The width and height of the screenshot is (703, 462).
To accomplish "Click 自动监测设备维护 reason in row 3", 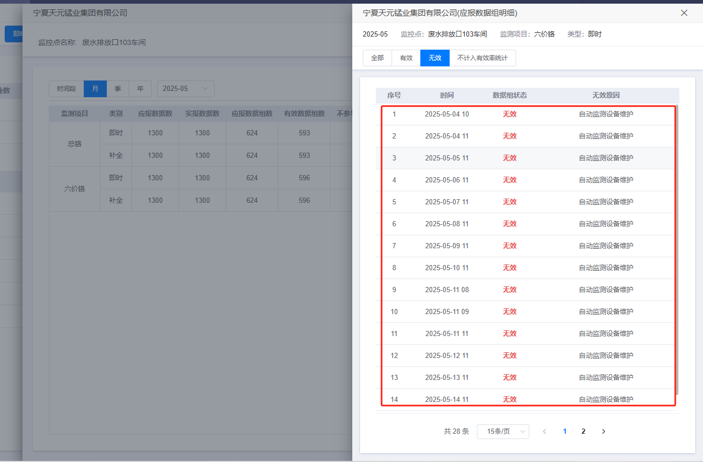I will point(606,158).
